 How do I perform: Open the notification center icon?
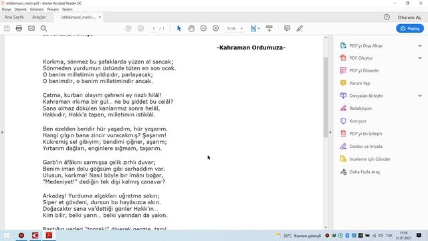(x=419, y=236)
